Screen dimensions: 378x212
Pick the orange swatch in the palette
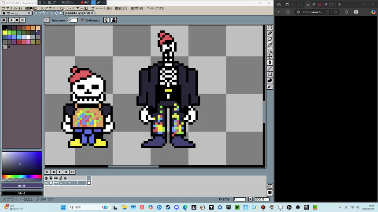(28, 28)
